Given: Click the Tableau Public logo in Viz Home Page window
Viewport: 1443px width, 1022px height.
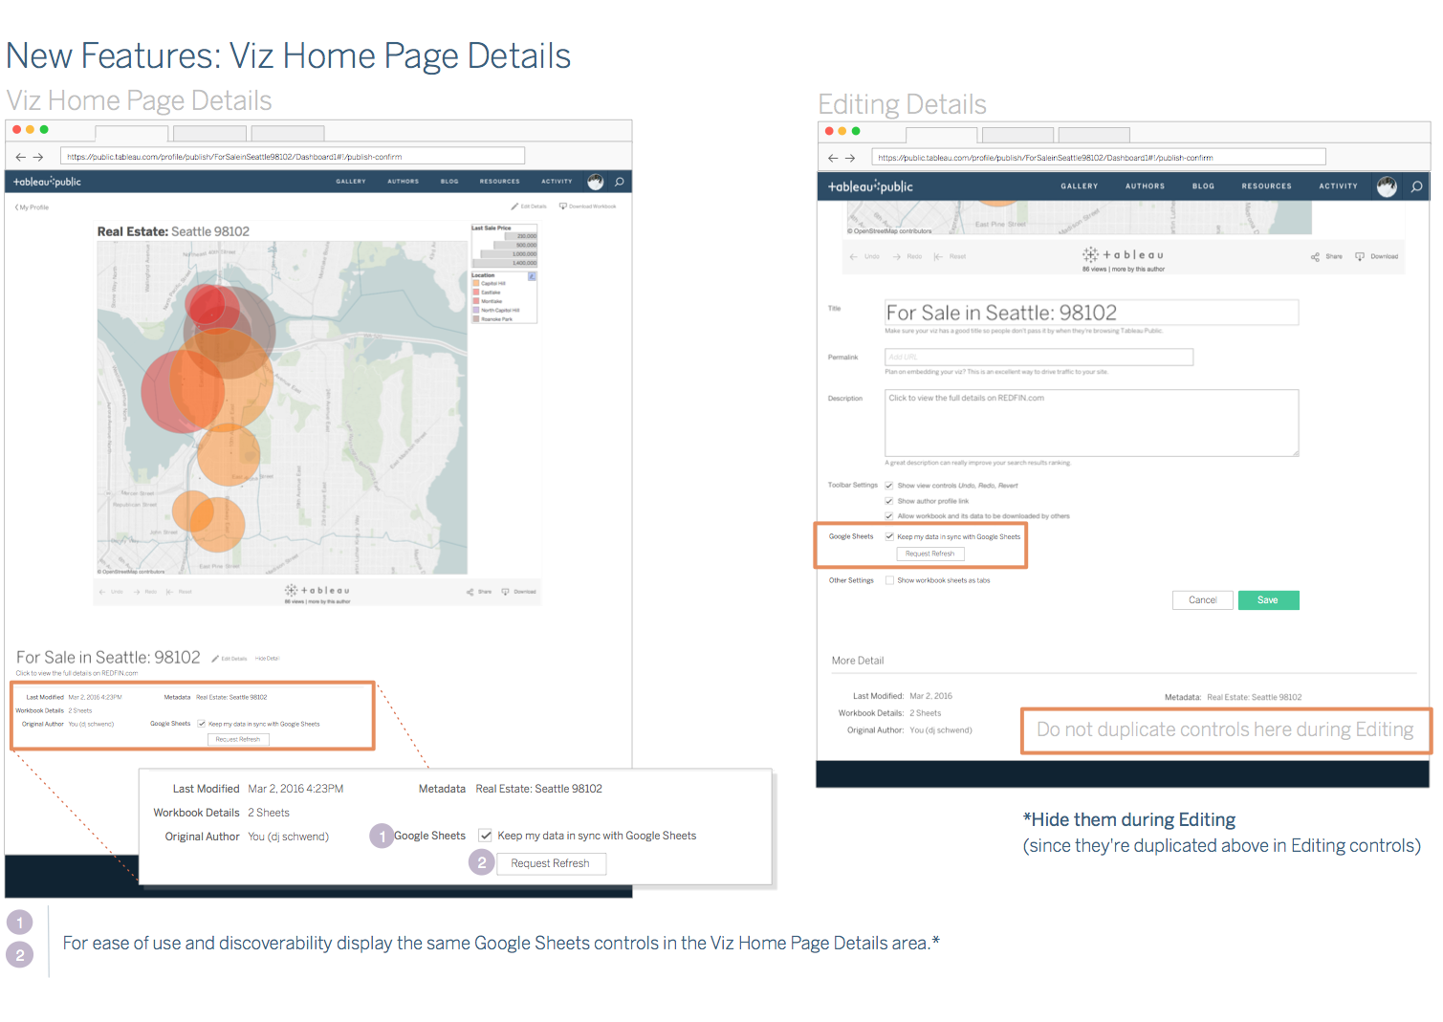Looking at the screenshot, I should 47,182.
